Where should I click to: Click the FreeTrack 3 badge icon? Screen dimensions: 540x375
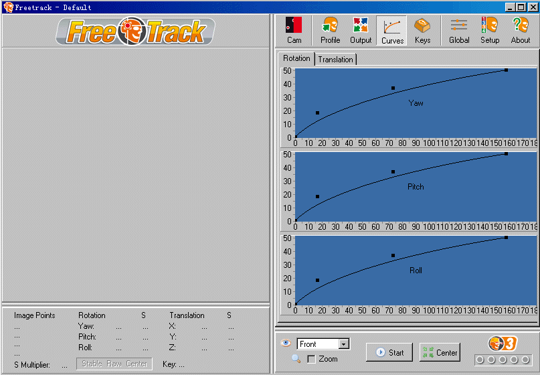point(503,344)
